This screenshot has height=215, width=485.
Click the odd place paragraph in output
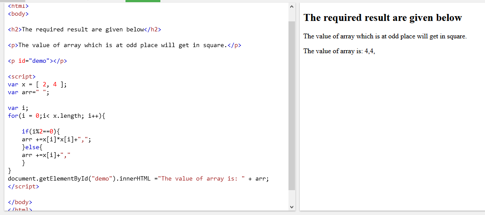pyautogui.click(x=385, y=36)
